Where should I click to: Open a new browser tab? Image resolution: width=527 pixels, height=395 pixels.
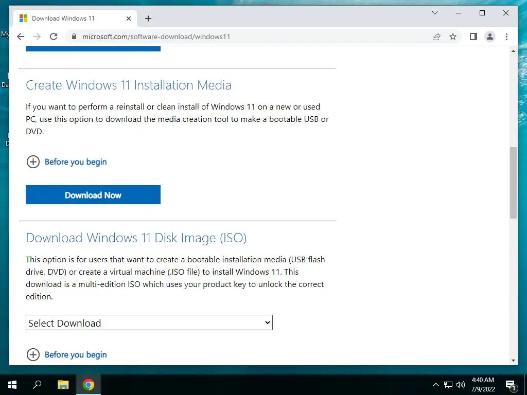(148, 19)
